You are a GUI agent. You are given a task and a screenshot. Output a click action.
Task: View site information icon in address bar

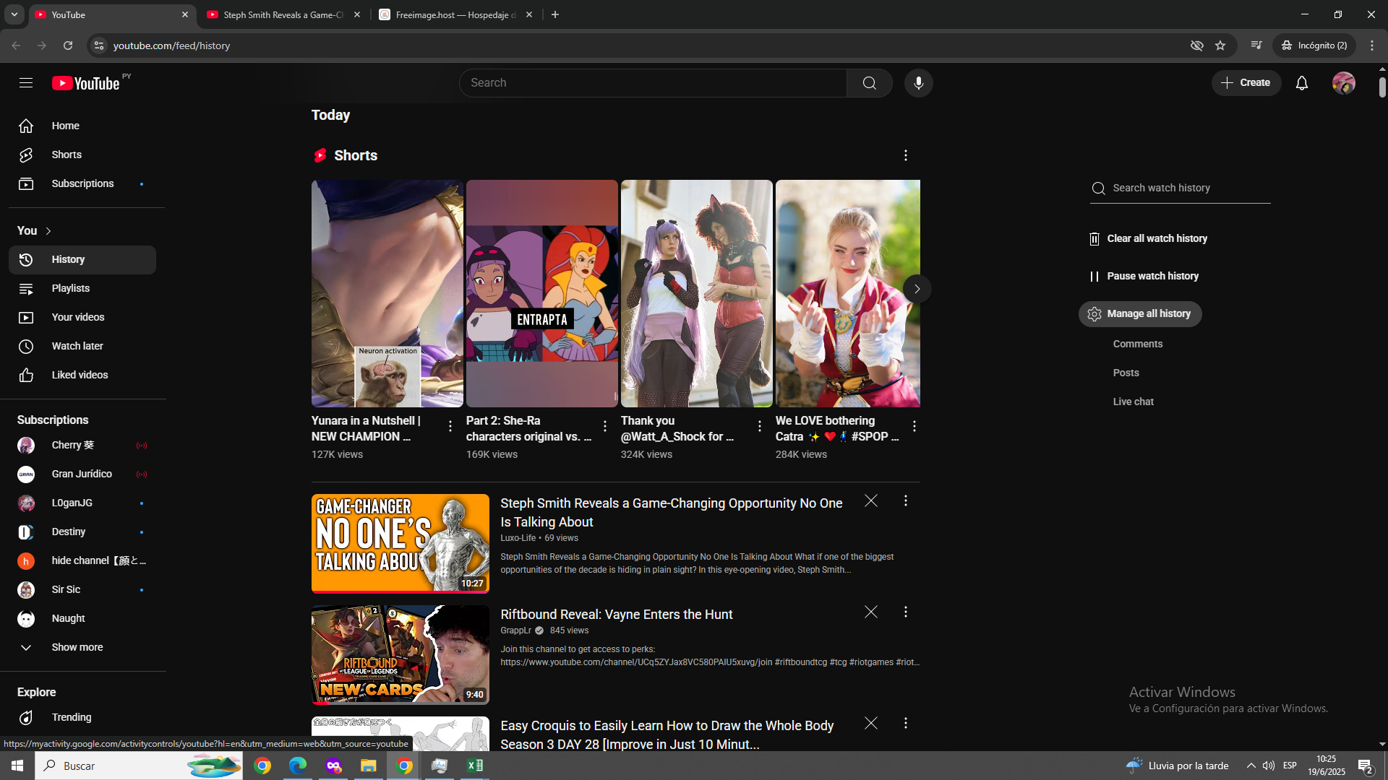coord(99,45)
